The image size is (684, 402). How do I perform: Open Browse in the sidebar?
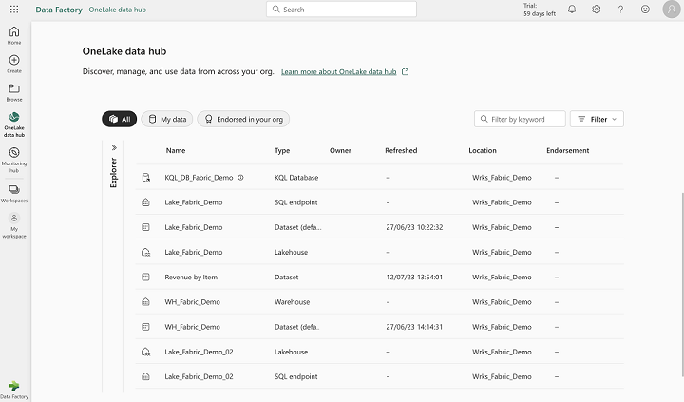pos(14,92)
